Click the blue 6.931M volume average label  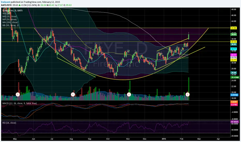[235, 95]
